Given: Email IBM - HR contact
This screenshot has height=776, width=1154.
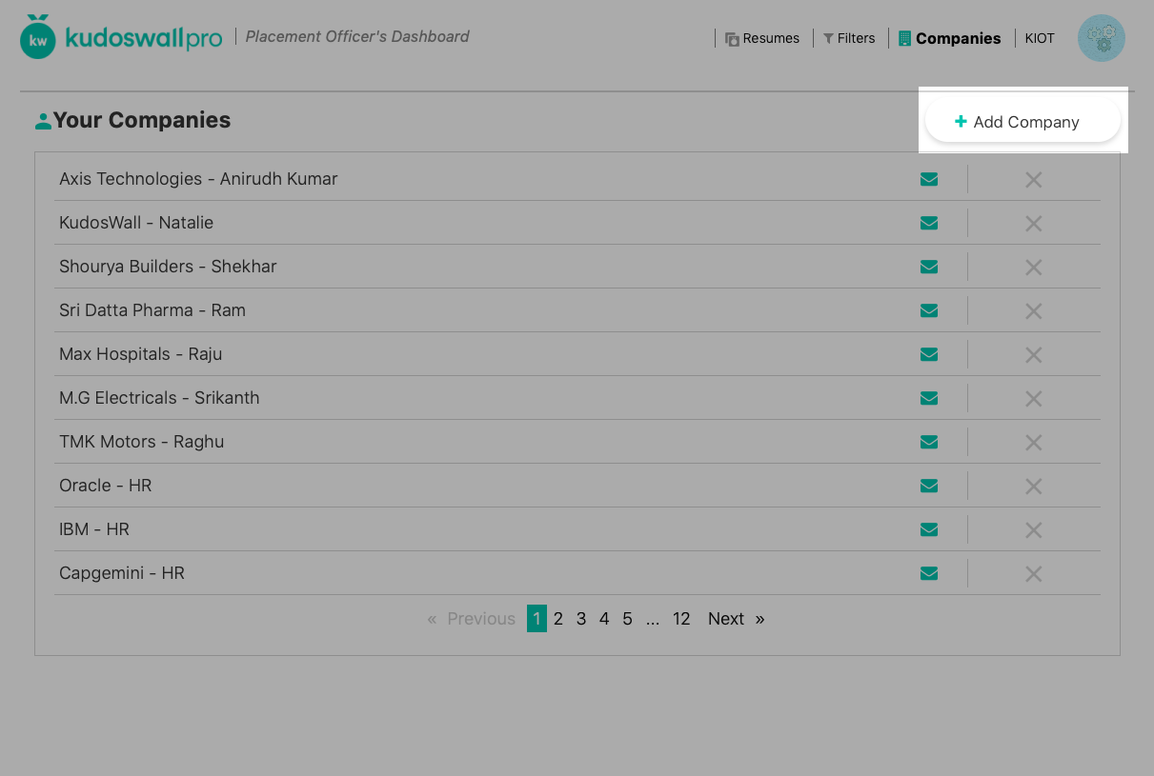Looking at the screenshot, I should [x=929, y=529].
